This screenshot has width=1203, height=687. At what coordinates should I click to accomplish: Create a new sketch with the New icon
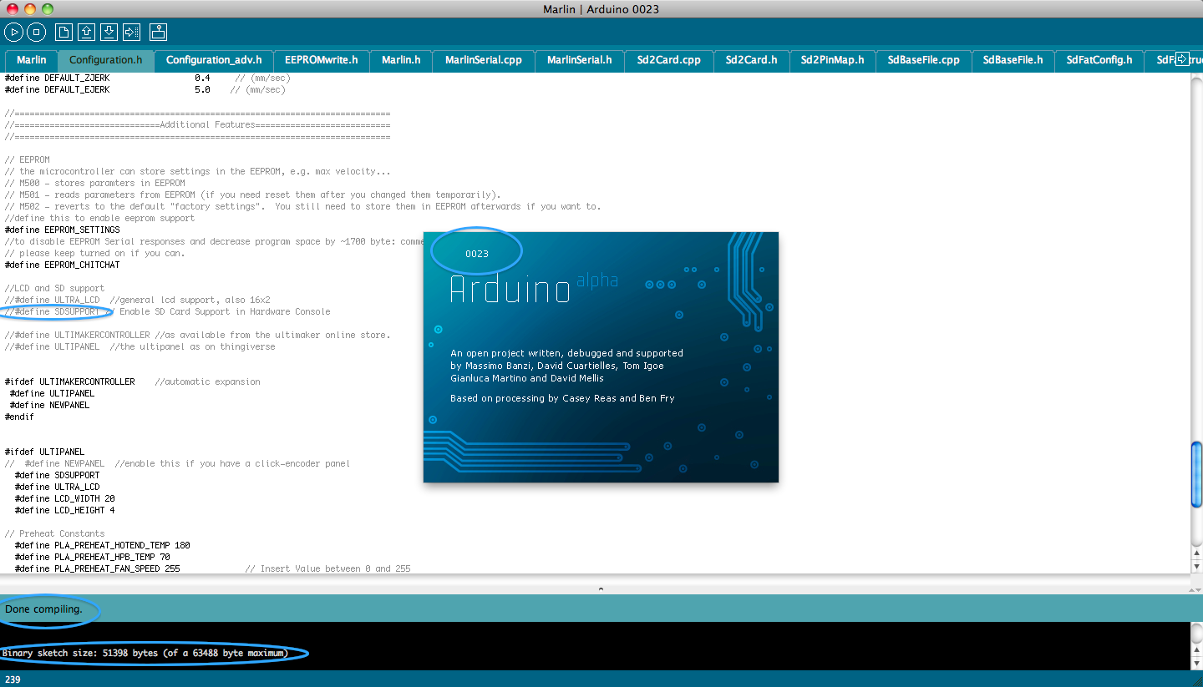[63, 33]
